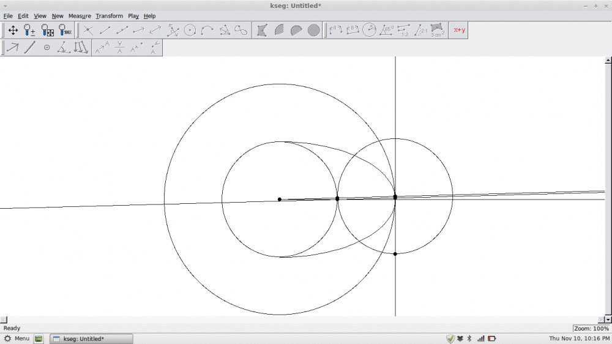Click the Menu button in taskbar
612x344 pixels.
tap(17, 338)
